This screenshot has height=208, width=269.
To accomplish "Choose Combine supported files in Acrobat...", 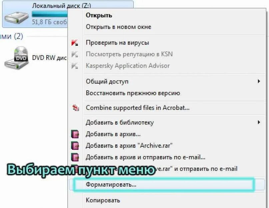I will coord(138,108).
